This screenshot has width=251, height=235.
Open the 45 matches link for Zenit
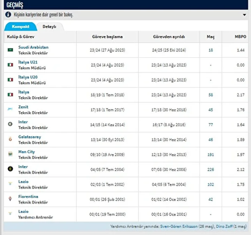click(211, 110)
